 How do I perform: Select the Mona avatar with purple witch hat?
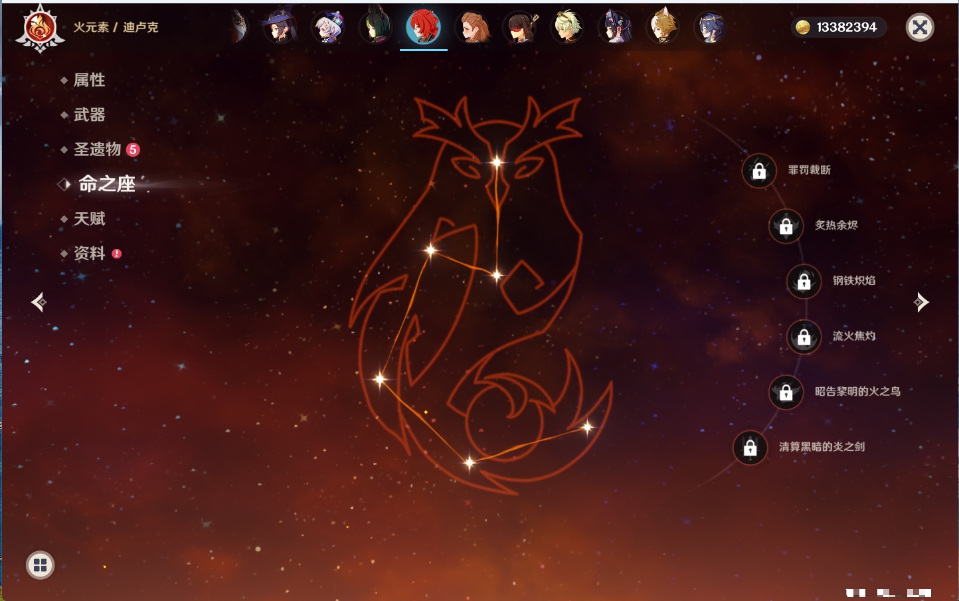(x=280, y=28)
